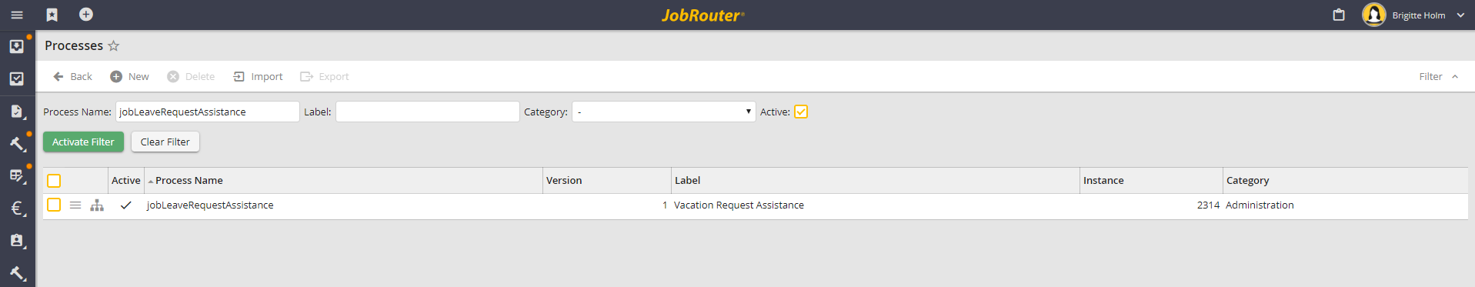Screen dimensions: 1475x287
Task: Expand the user menu chevron beside Brigitte Holm
Action: point(1460,15)
